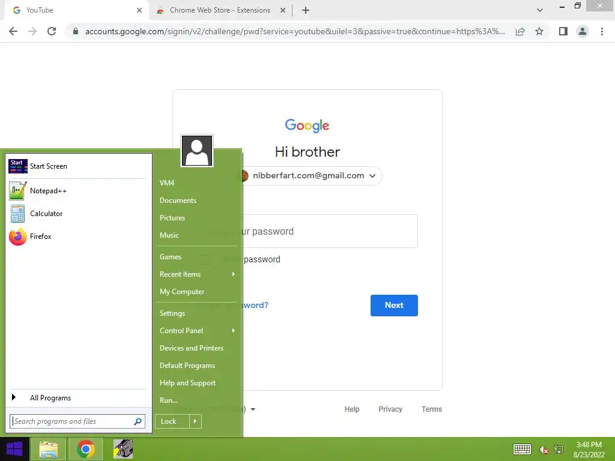Viewport: 615px width, 461px height.
Task: Open the Start Screen shortcut
Action: coord(77,166)
